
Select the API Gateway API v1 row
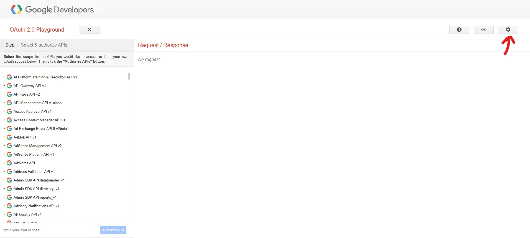30,86
